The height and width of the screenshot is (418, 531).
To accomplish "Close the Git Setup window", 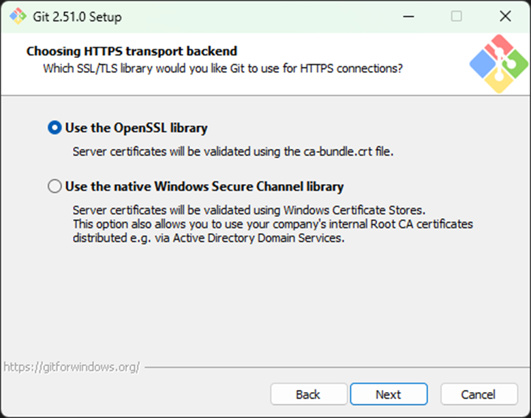I will (x=505, y=16).
